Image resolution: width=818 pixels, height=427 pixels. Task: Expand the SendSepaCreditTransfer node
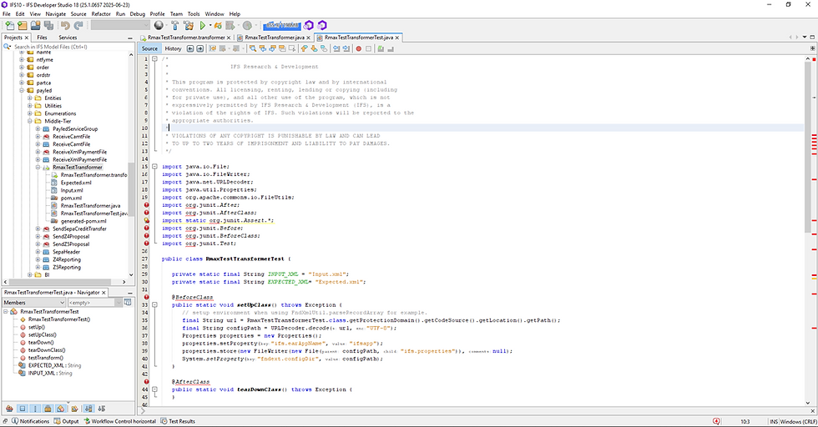38,229
